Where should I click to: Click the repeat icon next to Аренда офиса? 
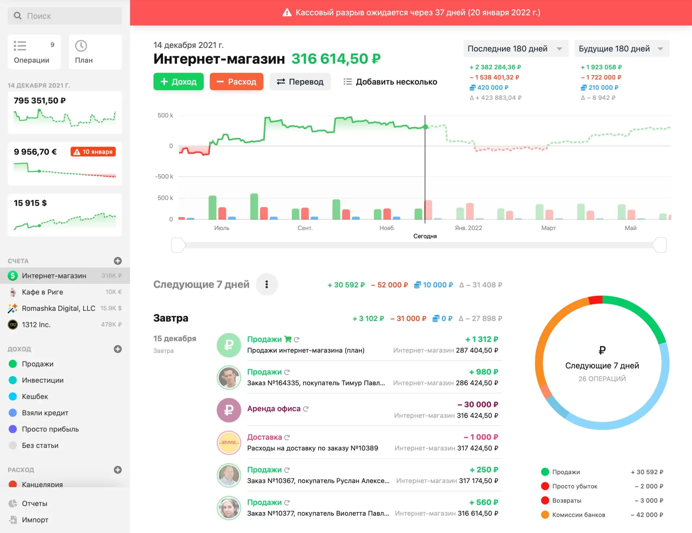click(306, 409)
